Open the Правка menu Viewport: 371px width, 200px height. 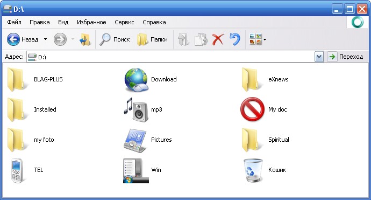(x=39, y=22)
